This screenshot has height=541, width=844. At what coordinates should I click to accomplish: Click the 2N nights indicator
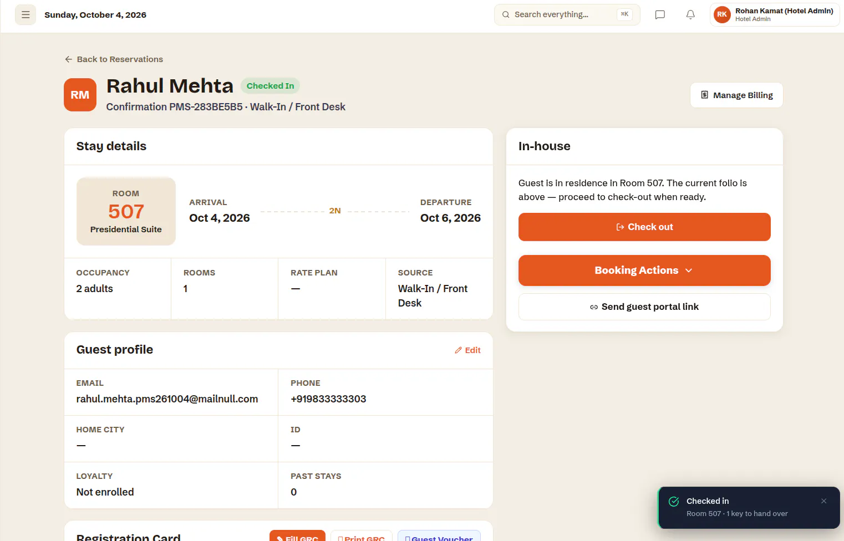click(x=335, y=211)
